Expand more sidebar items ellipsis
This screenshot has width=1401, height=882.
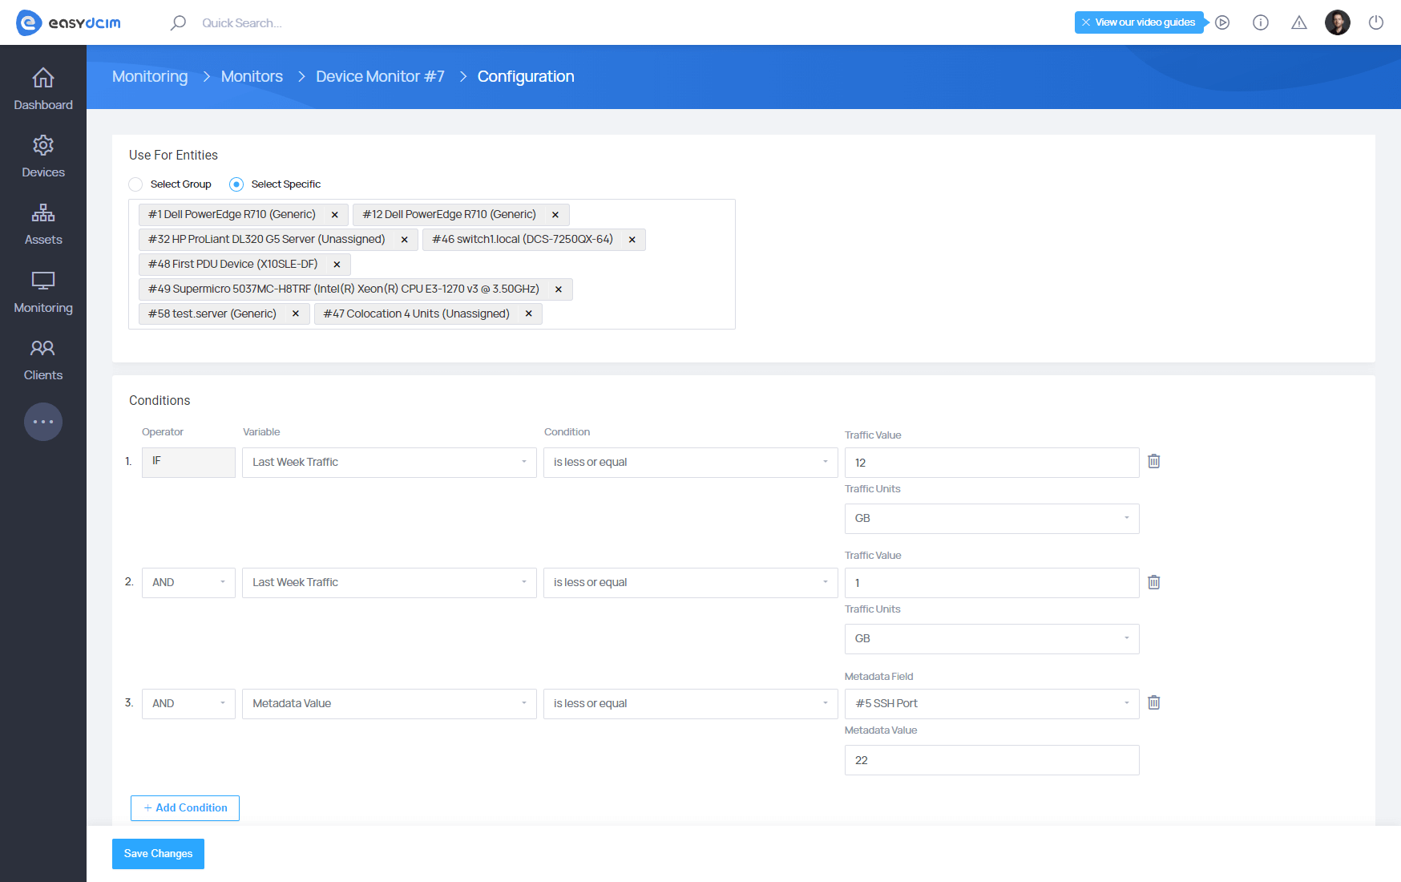click(x=43, y=422)
